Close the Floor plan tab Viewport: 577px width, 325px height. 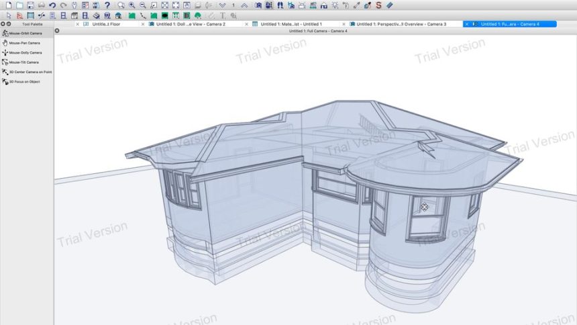coord(78,24)
